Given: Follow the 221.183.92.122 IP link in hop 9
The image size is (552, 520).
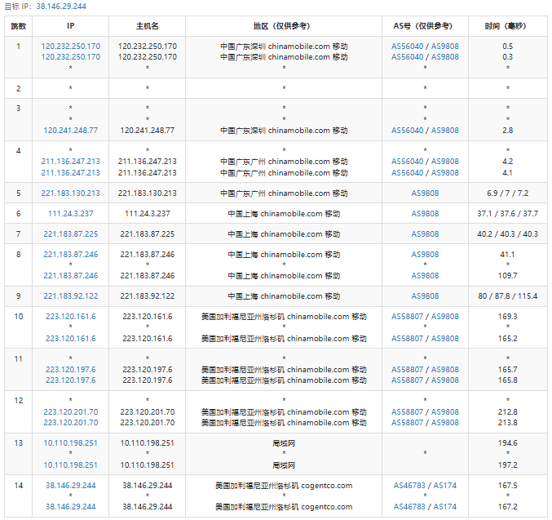Looking at the screenshot, I should (x=71, y=296).
